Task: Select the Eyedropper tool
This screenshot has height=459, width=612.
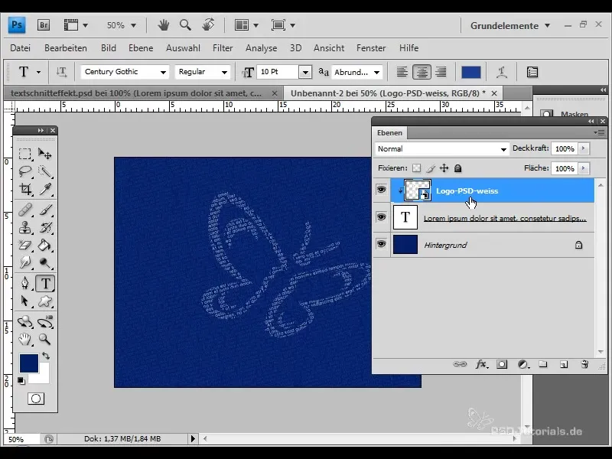Action: [x=45, y=189]
